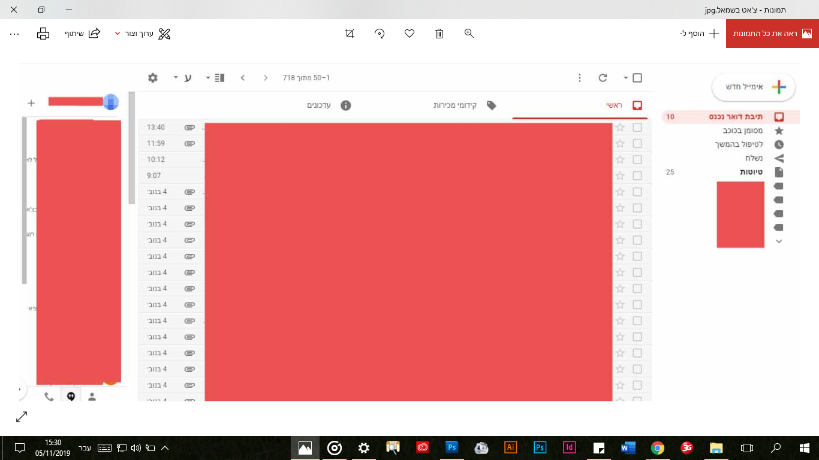The width and height of the screenshot is (819, 460).
Task: Check the checkbox of the first email
Action: pos(637,127)
